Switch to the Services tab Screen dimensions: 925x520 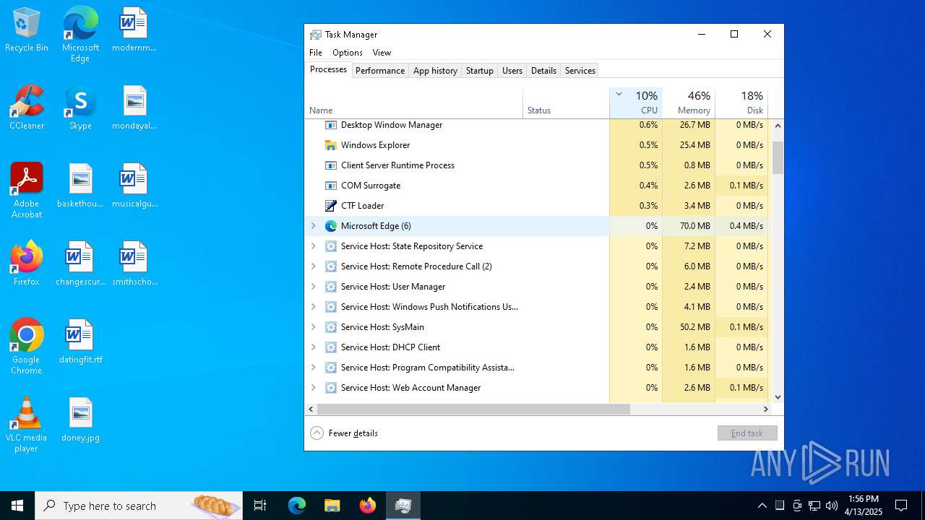click(x=580, y=71)
